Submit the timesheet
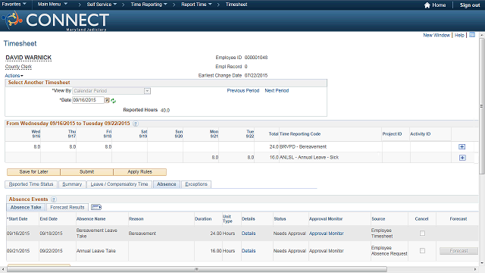This screenshot has height=273, width=485. pos(87,172)
